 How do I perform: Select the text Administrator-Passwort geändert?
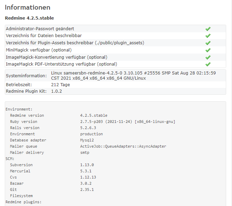[40, 29]
